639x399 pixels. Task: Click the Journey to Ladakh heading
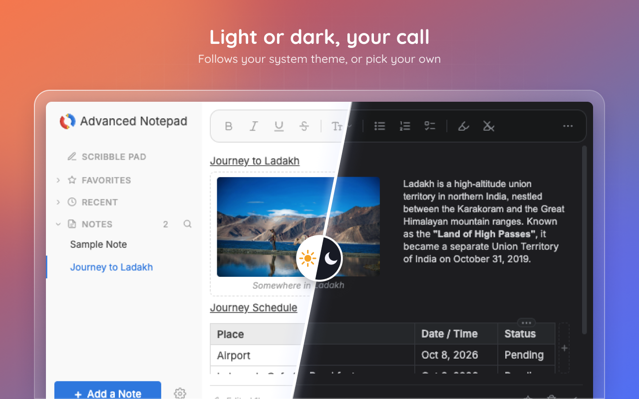click(255, 161)
